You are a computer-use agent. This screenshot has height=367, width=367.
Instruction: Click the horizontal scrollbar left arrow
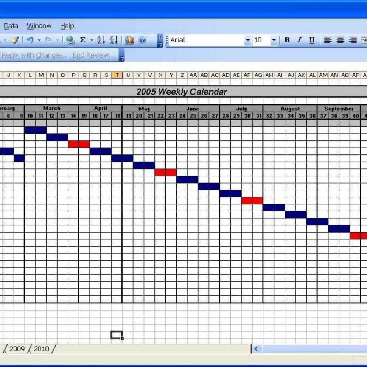tap(256, 348)
